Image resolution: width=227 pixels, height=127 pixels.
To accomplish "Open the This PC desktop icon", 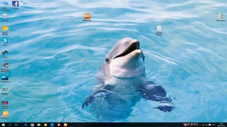I will pos(5,6).
